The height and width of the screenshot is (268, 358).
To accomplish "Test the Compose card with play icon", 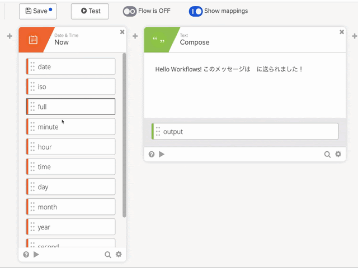I will pyautogui.click(x=162, y=154).
